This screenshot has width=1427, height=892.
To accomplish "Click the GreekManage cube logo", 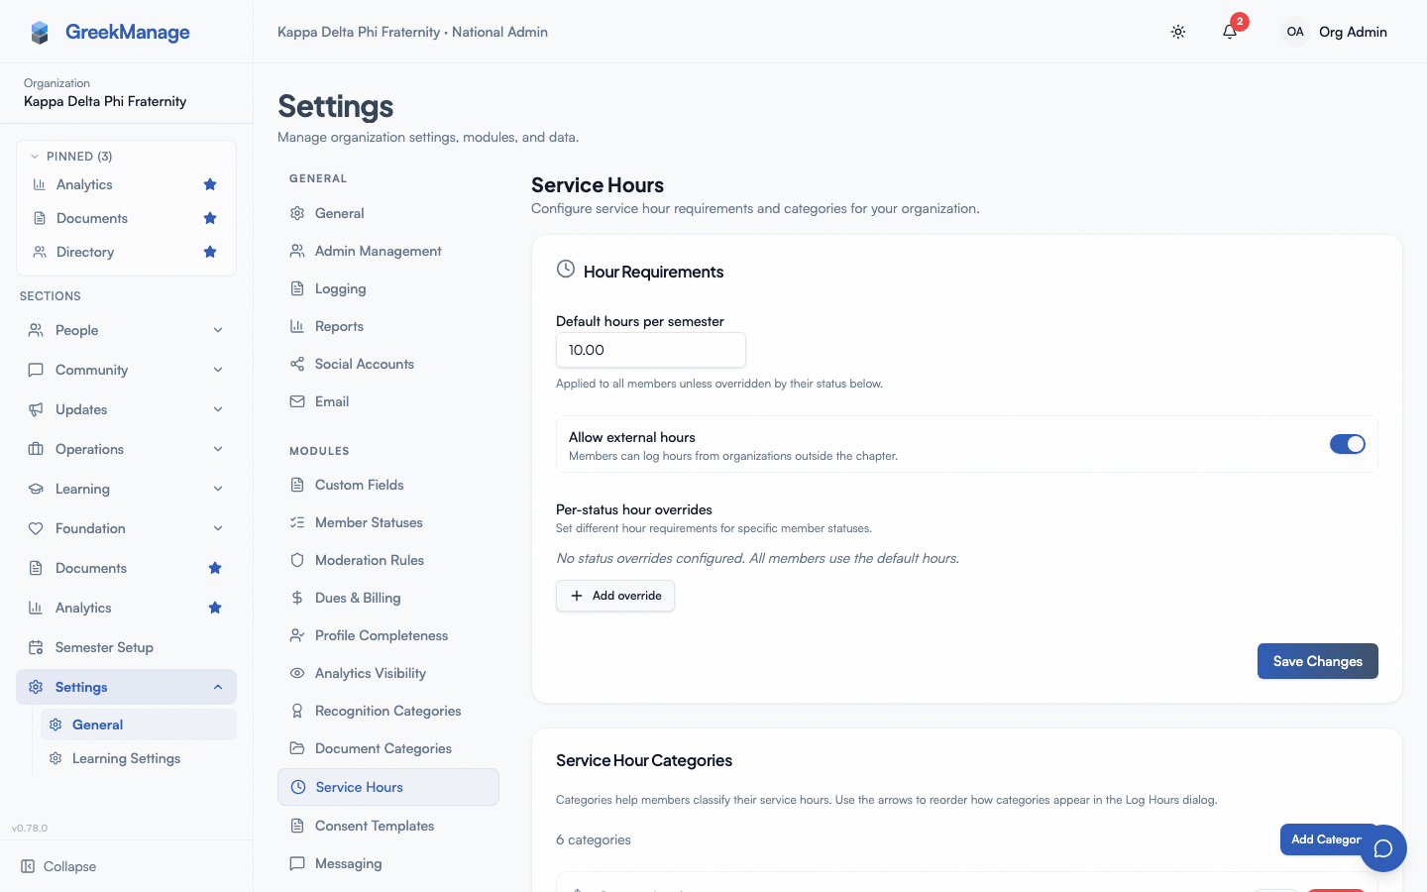I will coord(40,33).
